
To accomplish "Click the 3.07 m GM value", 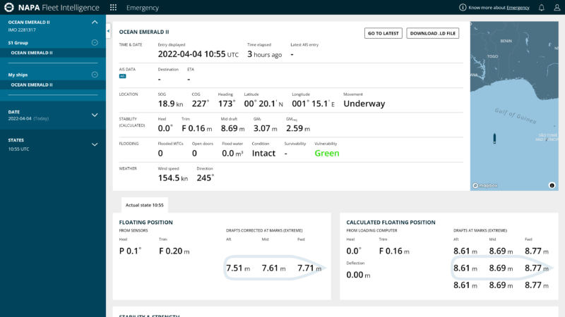I will pyautogui.click(x=266, y=128).
